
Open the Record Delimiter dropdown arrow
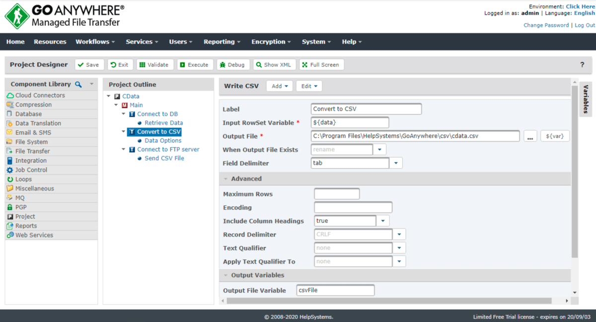pyautogui.click(x=399, y=234)
